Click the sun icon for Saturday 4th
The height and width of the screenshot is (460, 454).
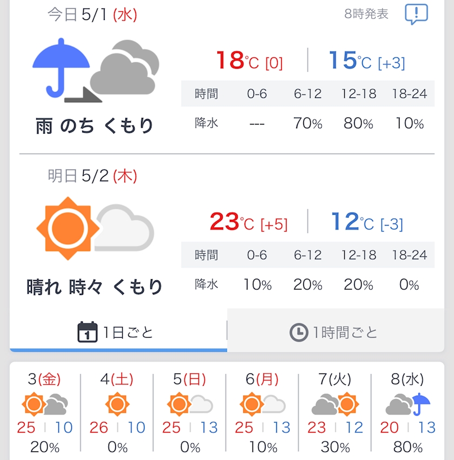point(117,404)
